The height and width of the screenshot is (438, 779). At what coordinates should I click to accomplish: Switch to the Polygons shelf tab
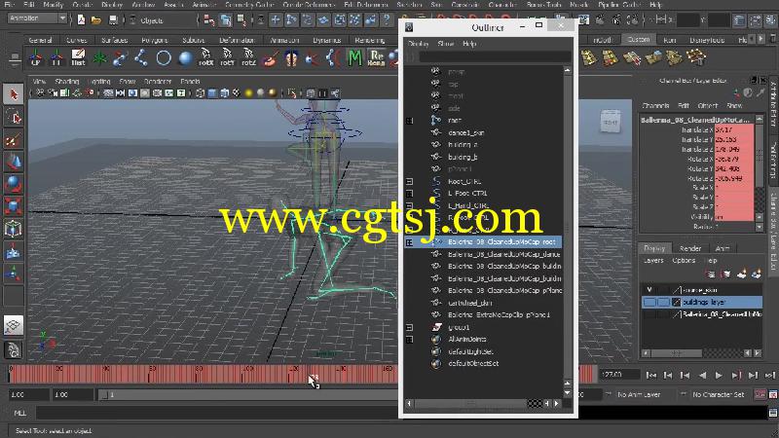(x=155, y=40)
